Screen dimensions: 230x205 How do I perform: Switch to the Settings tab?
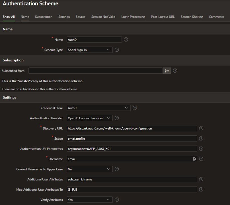tap(64, 17)
